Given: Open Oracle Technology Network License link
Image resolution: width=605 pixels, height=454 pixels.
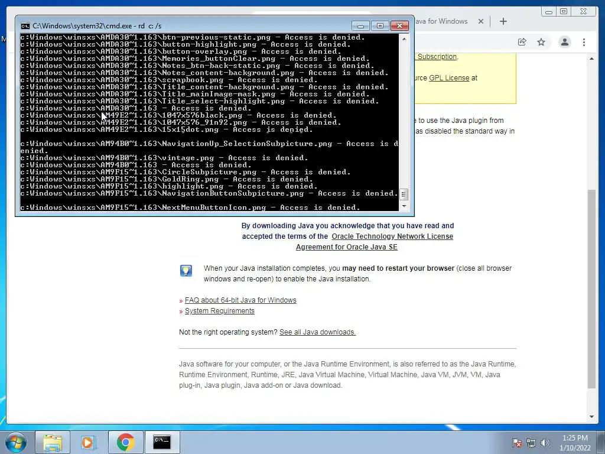Looking at the screenshot, I should click(x=392, y=236).
